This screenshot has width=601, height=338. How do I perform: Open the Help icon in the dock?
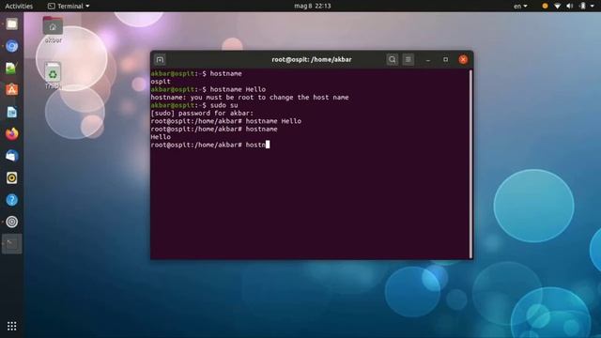coord(12,200)
